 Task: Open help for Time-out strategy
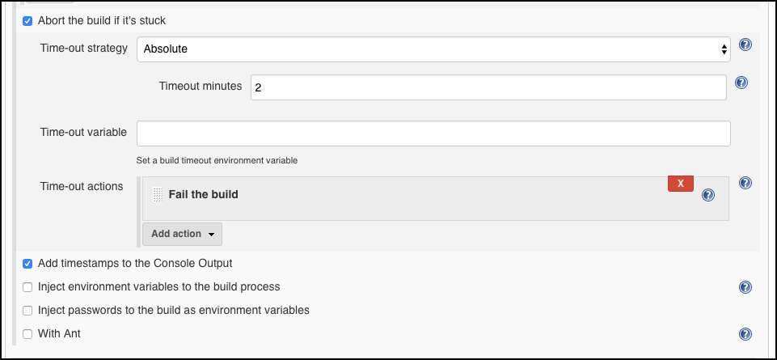pyautogui.click(x=745, y=44)
